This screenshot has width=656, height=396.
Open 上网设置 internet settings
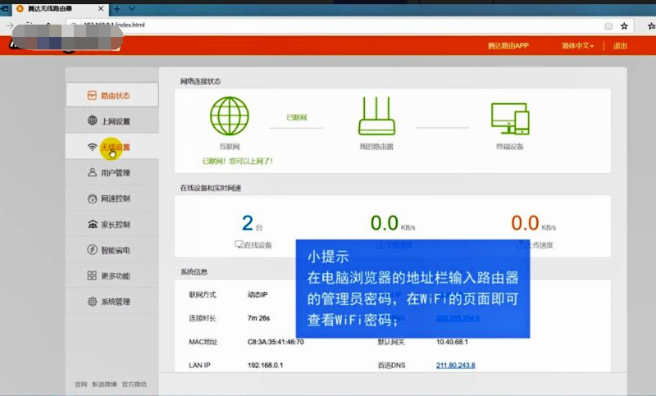click(114, 121)
